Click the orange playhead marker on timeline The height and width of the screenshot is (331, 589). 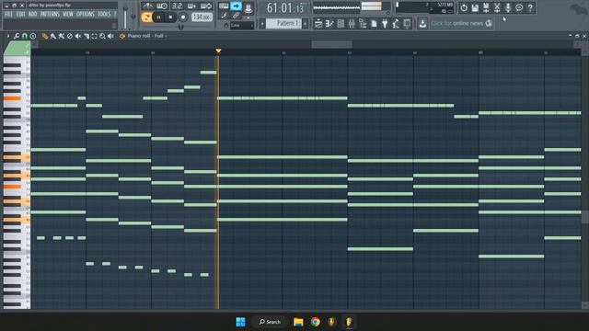click(x=218, y=51)
